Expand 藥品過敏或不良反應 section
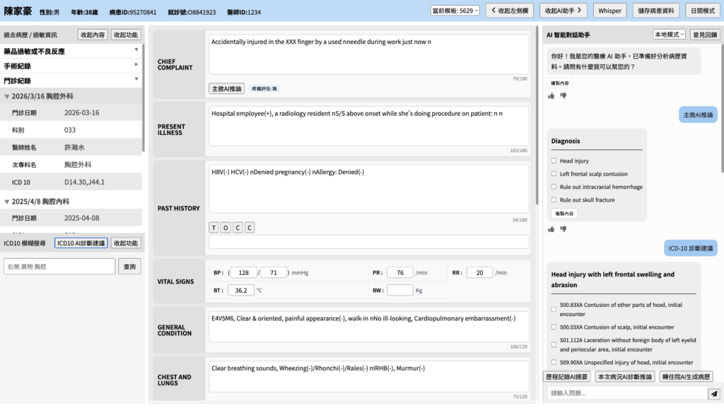The width and height of the screenshot is (724, 408). click(x=71, y=51)
